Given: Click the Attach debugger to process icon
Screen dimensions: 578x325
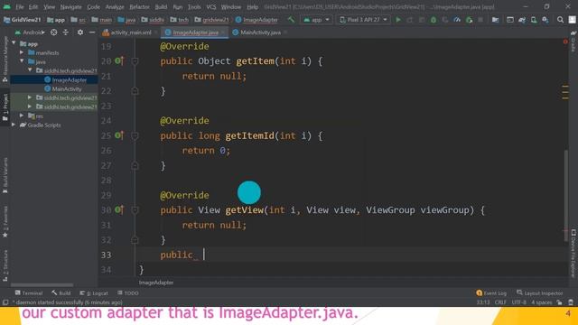Looking at the screenshot, I should 469,20.
